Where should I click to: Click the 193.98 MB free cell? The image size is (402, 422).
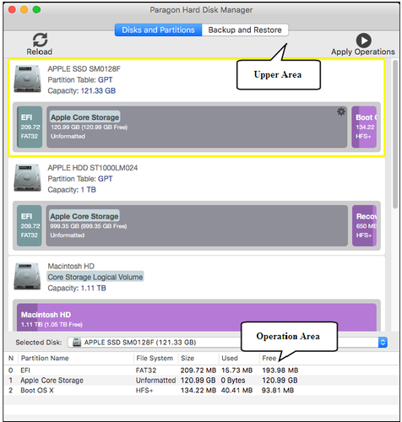coord(280,371)
